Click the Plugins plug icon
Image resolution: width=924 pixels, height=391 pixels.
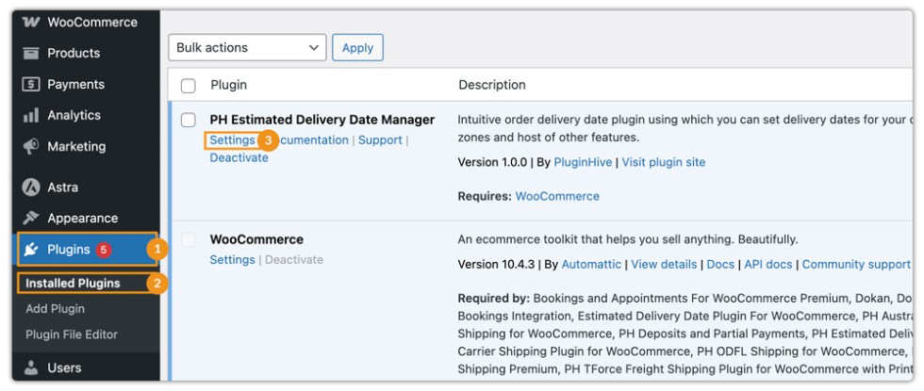[30, 250]
